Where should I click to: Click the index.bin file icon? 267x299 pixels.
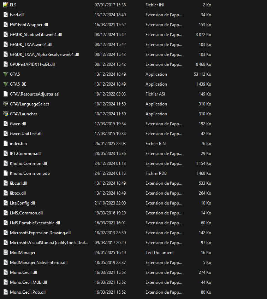tap(5, 144)
